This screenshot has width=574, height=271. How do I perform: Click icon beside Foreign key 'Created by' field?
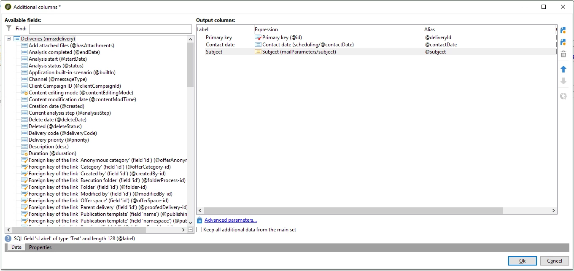tap(24, 174)
